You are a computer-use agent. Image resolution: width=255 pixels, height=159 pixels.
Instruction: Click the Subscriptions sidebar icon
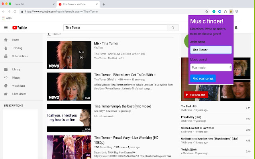click(x=6, y=56)
